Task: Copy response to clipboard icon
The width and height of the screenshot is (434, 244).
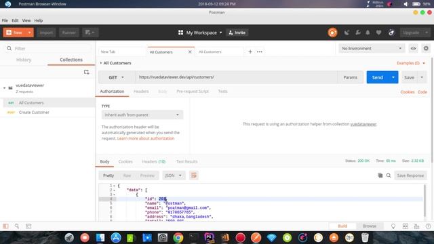Action: pos(380,176)
